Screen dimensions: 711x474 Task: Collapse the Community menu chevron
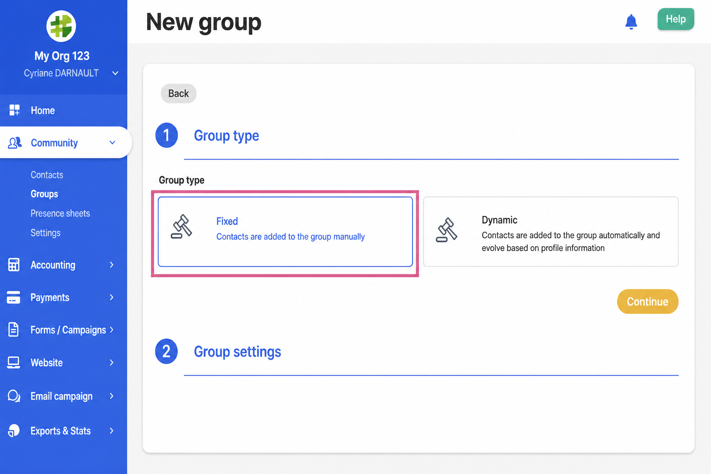(x=112, y=143)
